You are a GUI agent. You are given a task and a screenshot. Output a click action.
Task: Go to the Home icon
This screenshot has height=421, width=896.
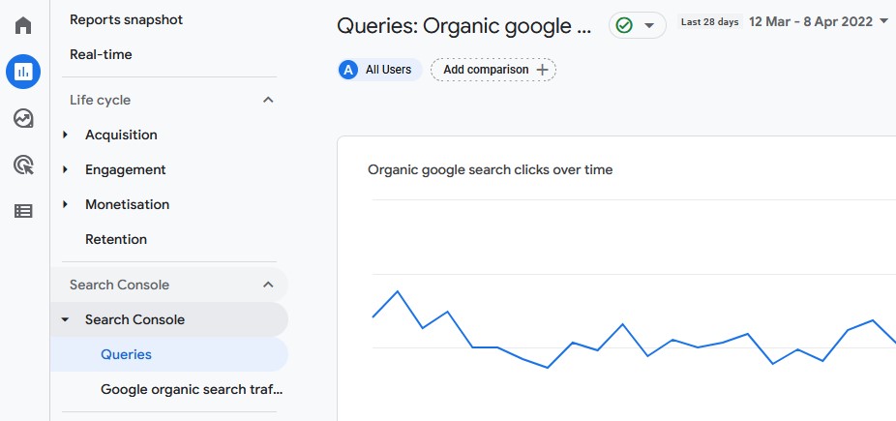pyautogui.click(x=23, y=26)
